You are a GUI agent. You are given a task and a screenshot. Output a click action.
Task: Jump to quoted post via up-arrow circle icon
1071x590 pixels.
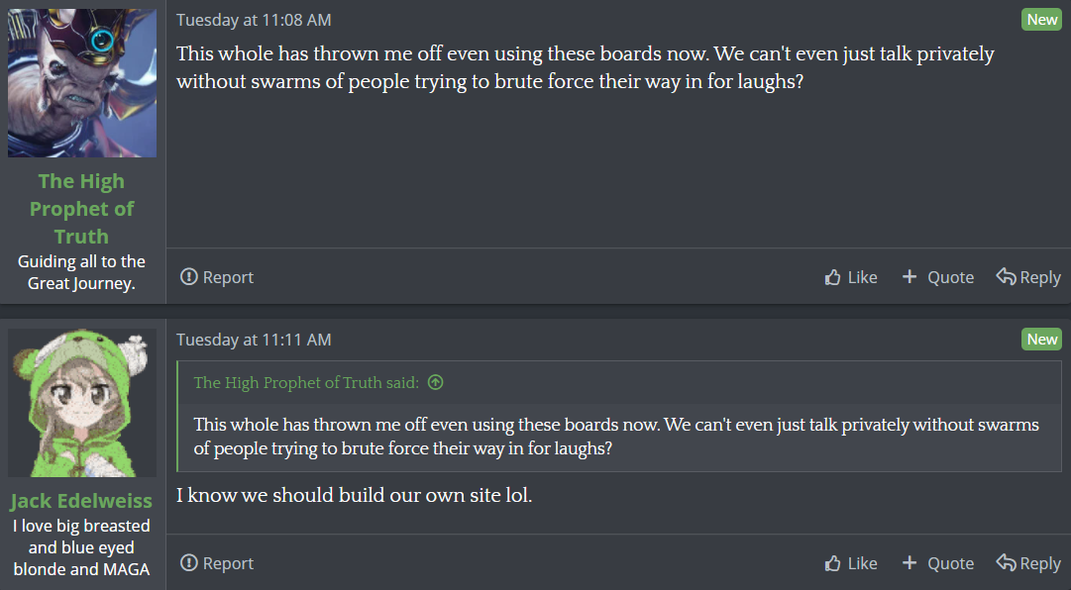(x=435, y=383)
